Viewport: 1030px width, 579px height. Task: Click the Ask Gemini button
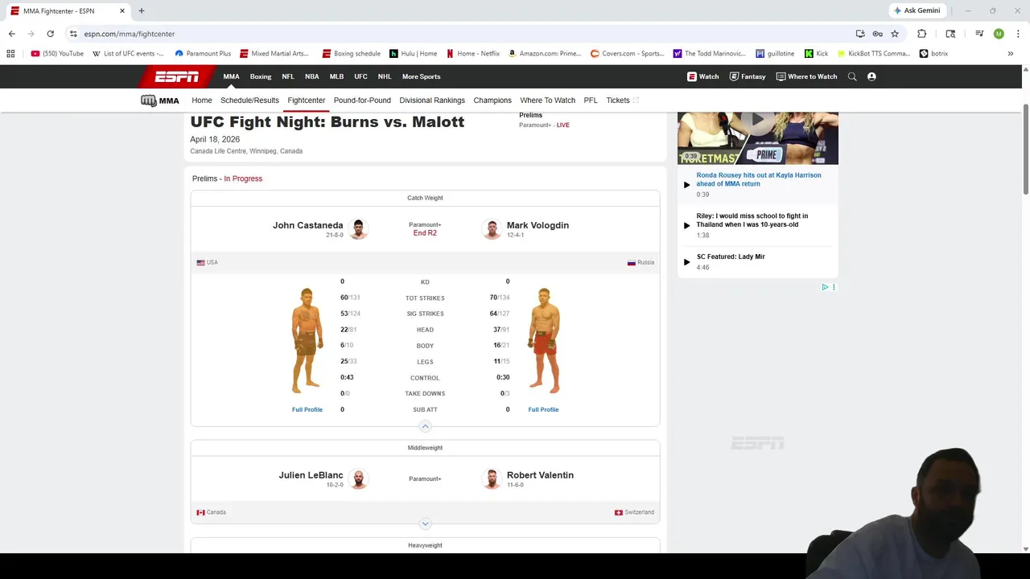point(917,10)
